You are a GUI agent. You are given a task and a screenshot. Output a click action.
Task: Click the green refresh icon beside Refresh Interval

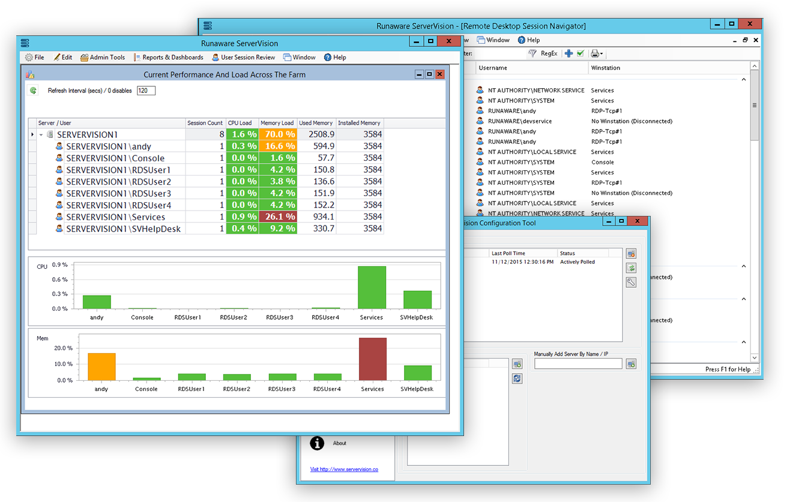(34, 91)
